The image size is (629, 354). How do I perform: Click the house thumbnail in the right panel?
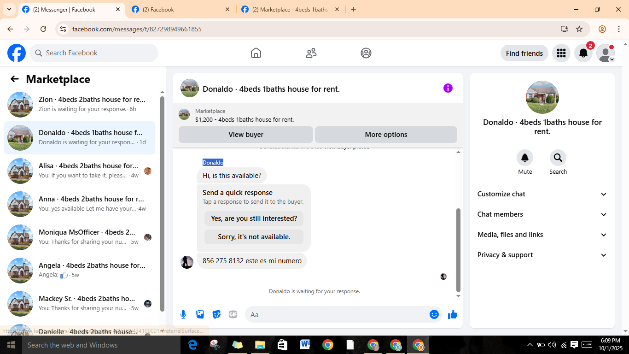coord(542,97)
